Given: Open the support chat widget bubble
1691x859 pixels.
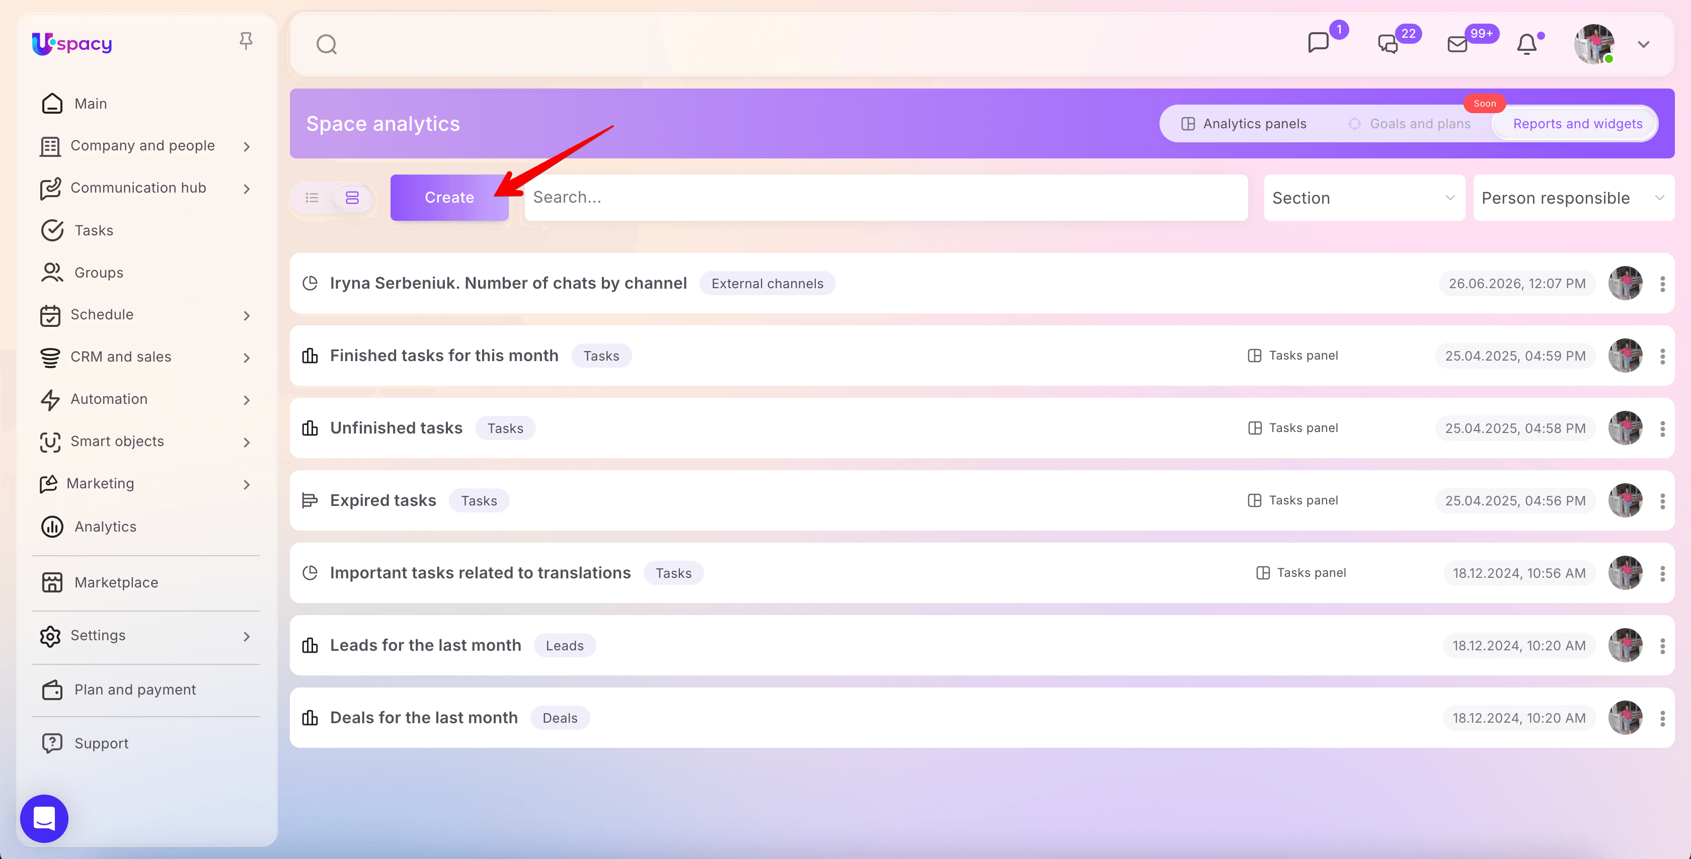Looking at the screenshot, I should 44,818.
